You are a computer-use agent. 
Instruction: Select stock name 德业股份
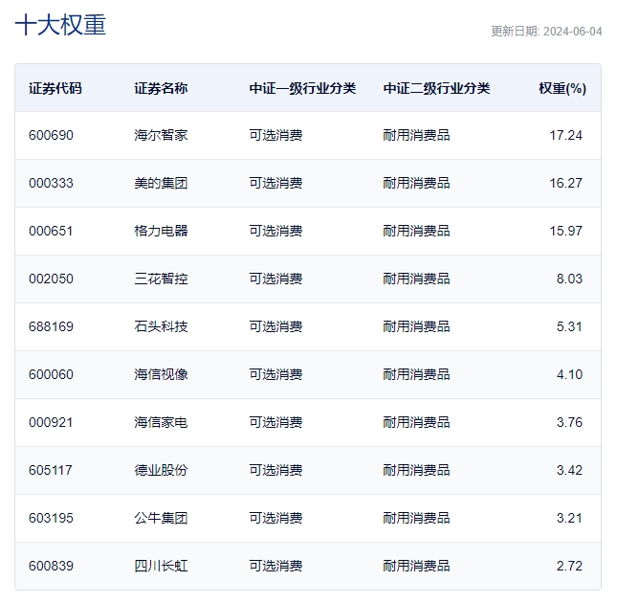[161, 470]
